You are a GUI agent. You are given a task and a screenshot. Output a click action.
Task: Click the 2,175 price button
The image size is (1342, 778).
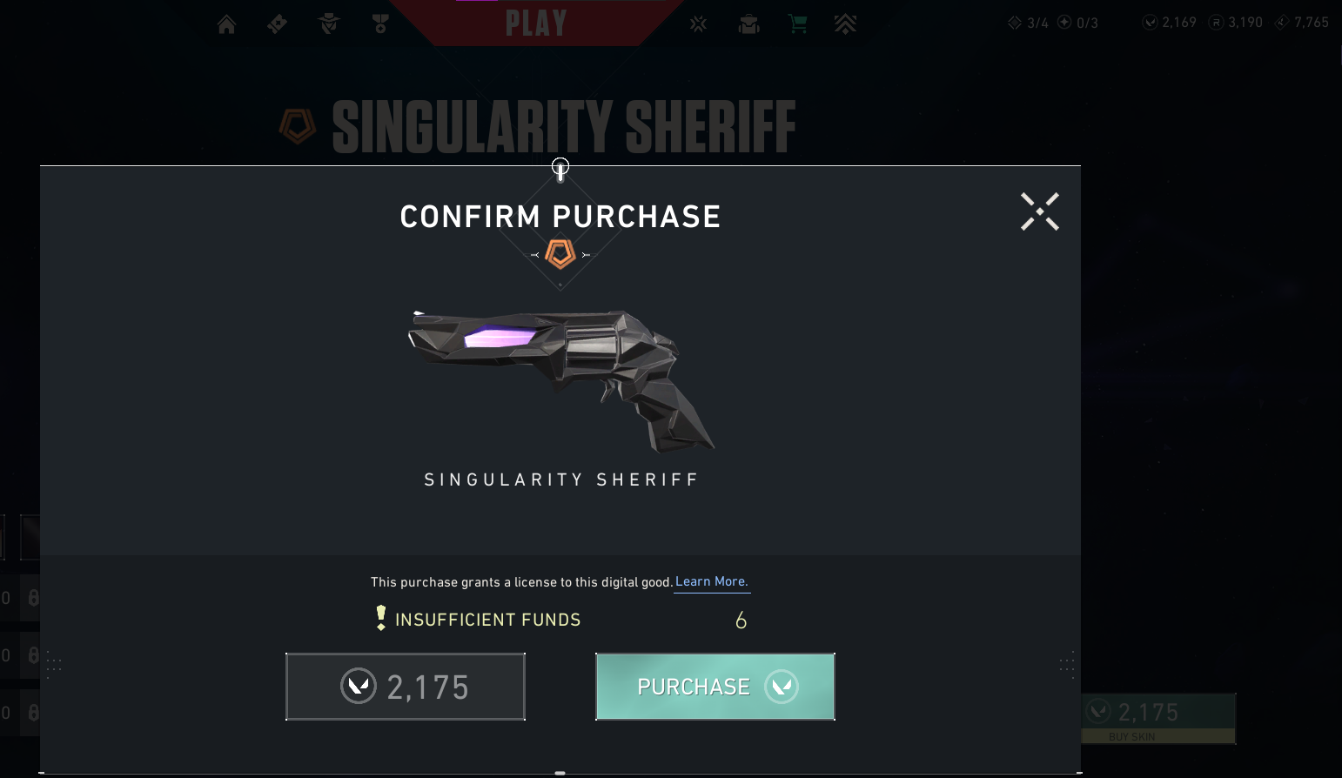click(406, 687)
